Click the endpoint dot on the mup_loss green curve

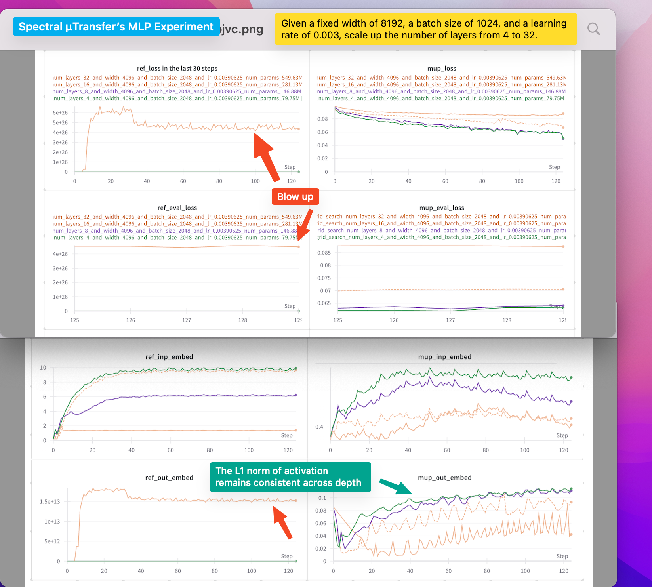(562, 139)
